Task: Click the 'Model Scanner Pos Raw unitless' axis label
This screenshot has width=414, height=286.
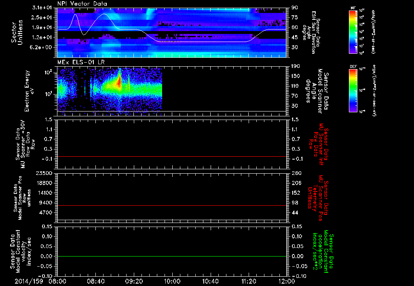Action: tap(23, 198)
